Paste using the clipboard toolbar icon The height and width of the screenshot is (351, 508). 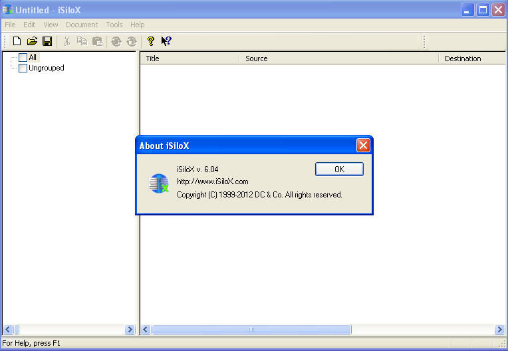(97, 41)
